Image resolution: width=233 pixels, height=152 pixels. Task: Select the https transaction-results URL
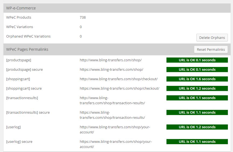(x=112, y=115)
